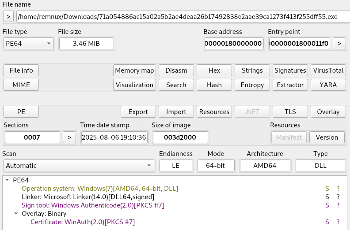Click the Base address field
Image resolution: width=350 pixels, height=230 pixels.
(234, 44)
